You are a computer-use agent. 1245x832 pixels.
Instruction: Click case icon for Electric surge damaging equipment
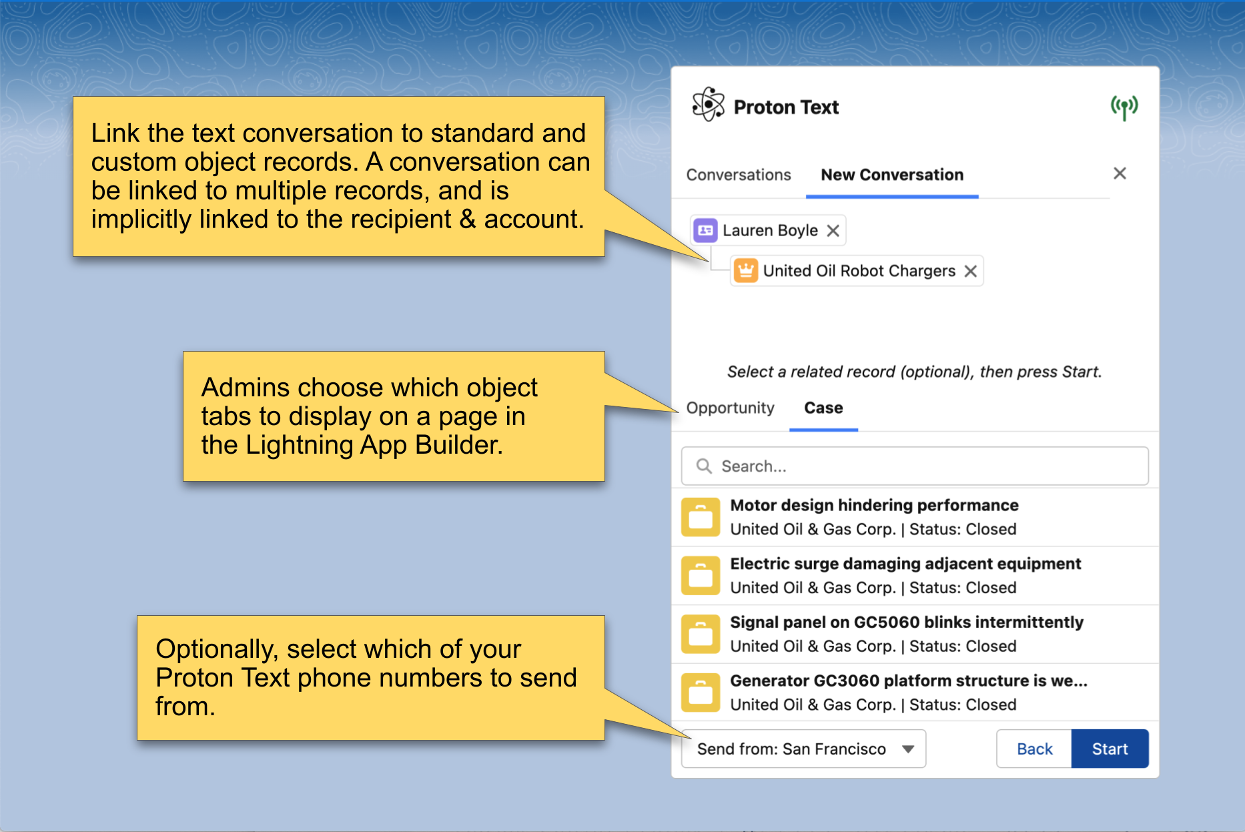coord(701,576)
